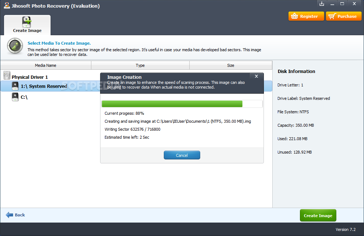This screenshot has height=236, width=364.
Task: Click the Physical Driver 1 label
Action: 30,77
